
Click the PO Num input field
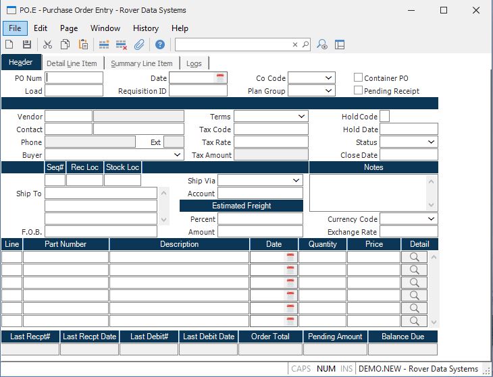click(74, 78)
